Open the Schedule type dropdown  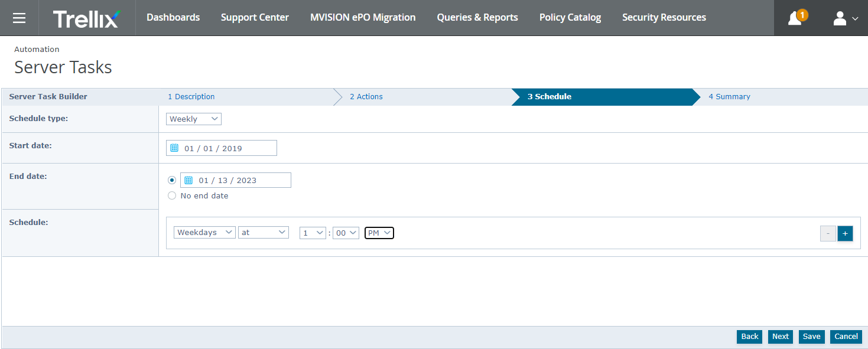coord(194,119)
